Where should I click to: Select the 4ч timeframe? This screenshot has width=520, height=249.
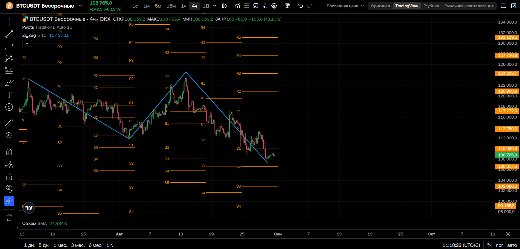[194, 6]
